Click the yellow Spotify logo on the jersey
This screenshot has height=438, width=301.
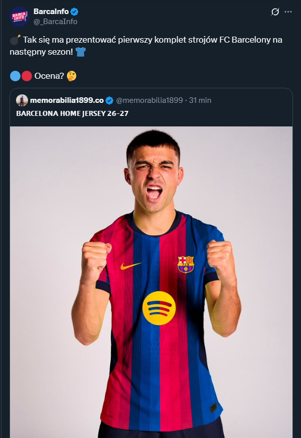pos(159,308)
